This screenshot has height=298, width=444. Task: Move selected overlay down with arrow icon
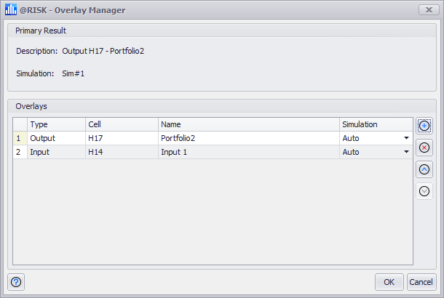click(424, 191)
